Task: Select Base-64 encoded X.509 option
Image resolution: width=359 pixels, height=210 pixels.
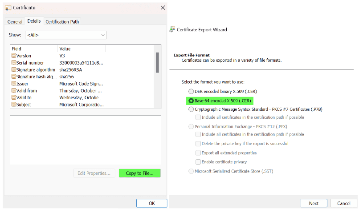Action: (x=191, y=101)
